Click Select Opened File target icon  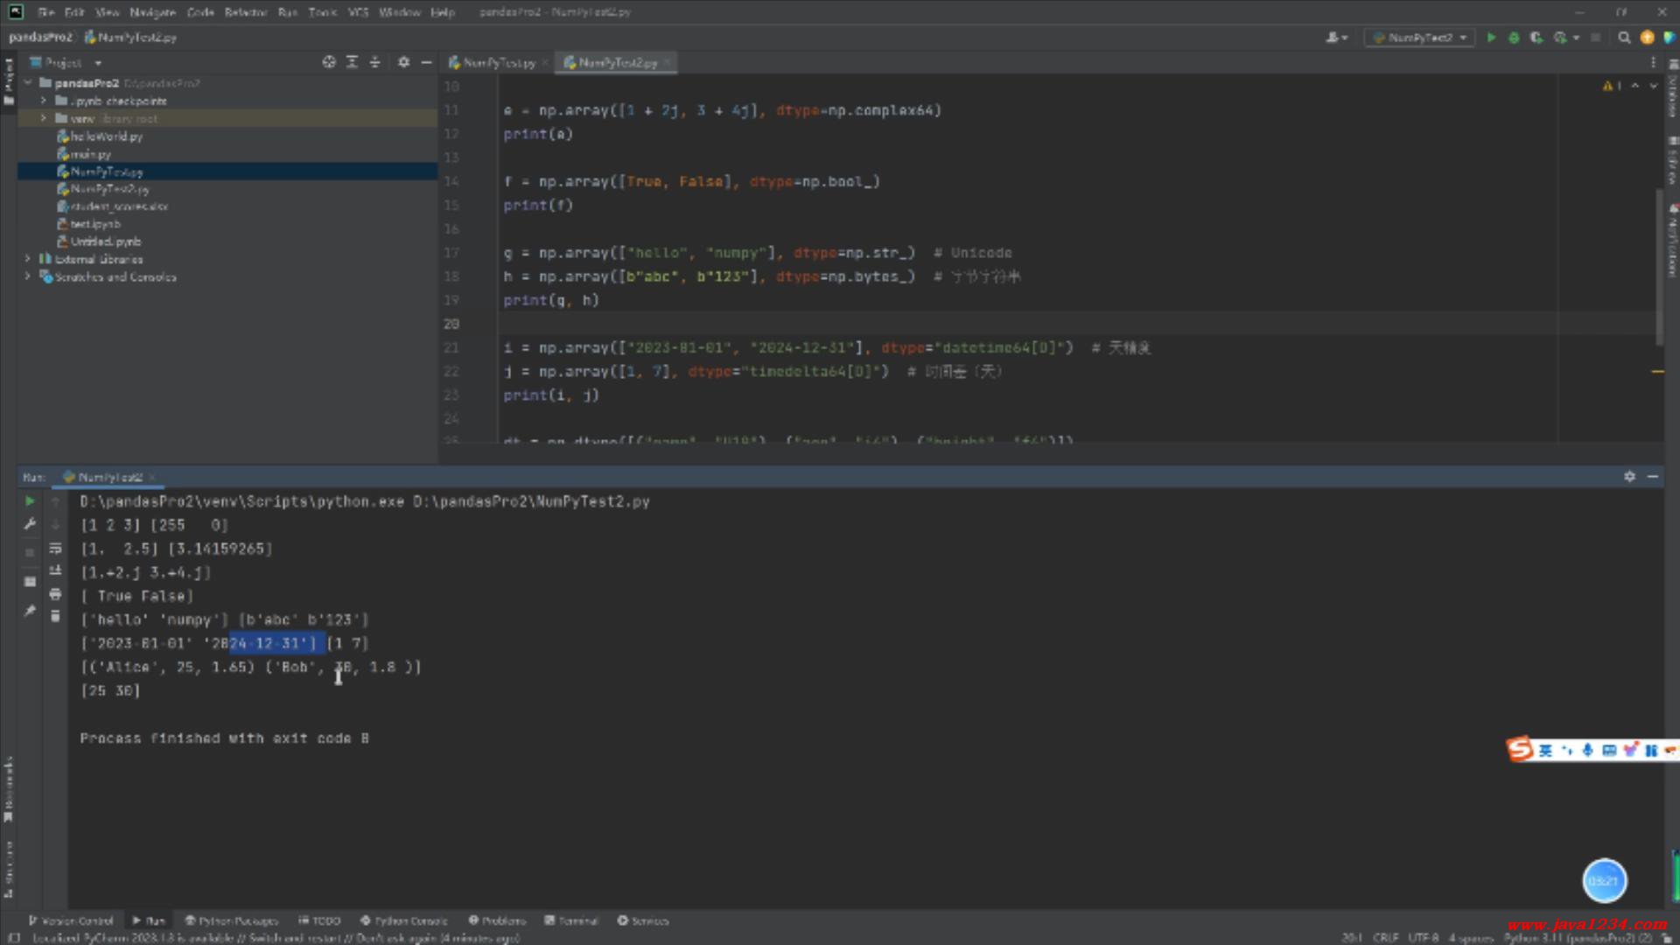tap(329, 62)
